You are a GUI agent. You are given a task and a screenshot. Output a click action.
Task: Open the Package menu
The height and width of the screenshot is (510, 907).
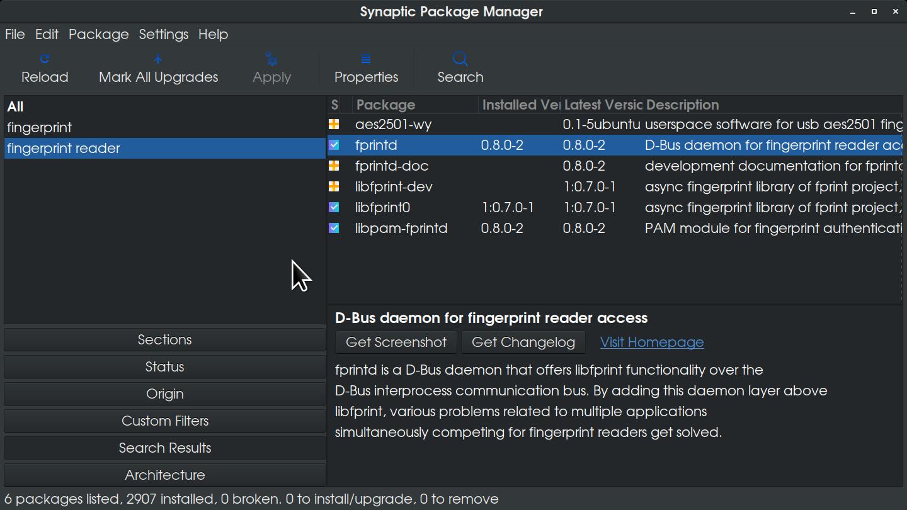(98, 34)
